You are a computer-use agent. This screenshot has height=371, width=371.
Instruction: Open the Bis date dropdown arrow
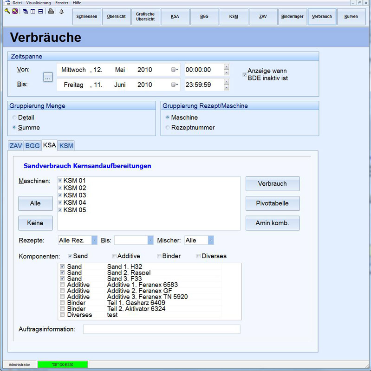(x=177, y=85)
